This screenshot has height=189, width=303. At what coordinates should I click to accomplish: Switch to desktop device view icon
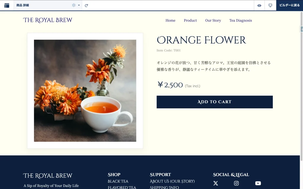click(x=270, y=5)
